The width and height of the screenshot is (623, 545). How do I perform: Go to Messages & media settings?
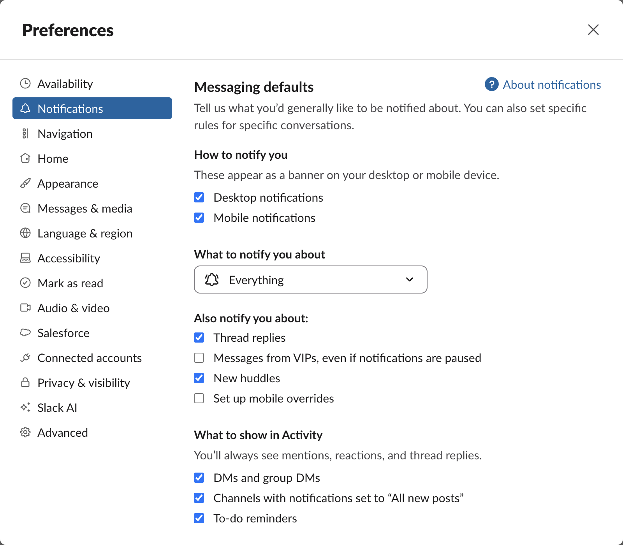coord(92,208)
